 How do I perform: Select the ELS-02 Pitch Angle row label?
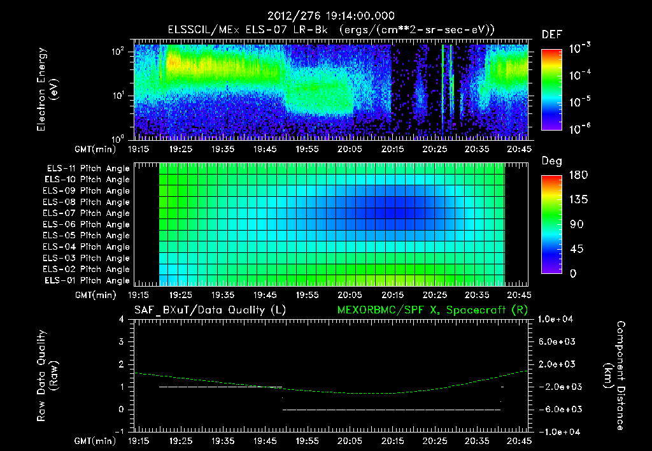[x=86, y=269]
